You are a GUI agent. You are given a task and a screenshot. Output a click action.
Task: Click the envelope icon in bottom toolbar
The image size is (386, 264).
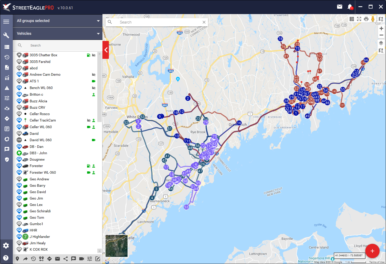(57, 259)
